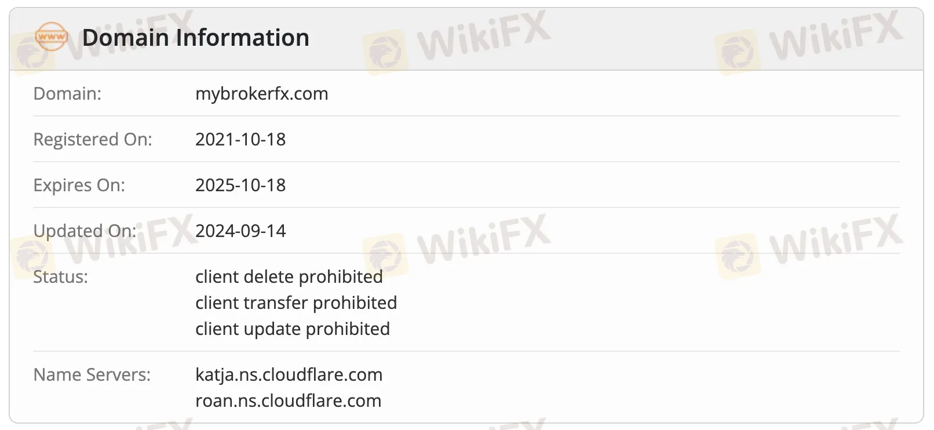Click the roan.ns.cloudflare.com name server
Screen dimensions: 934x430
[288, 400]
